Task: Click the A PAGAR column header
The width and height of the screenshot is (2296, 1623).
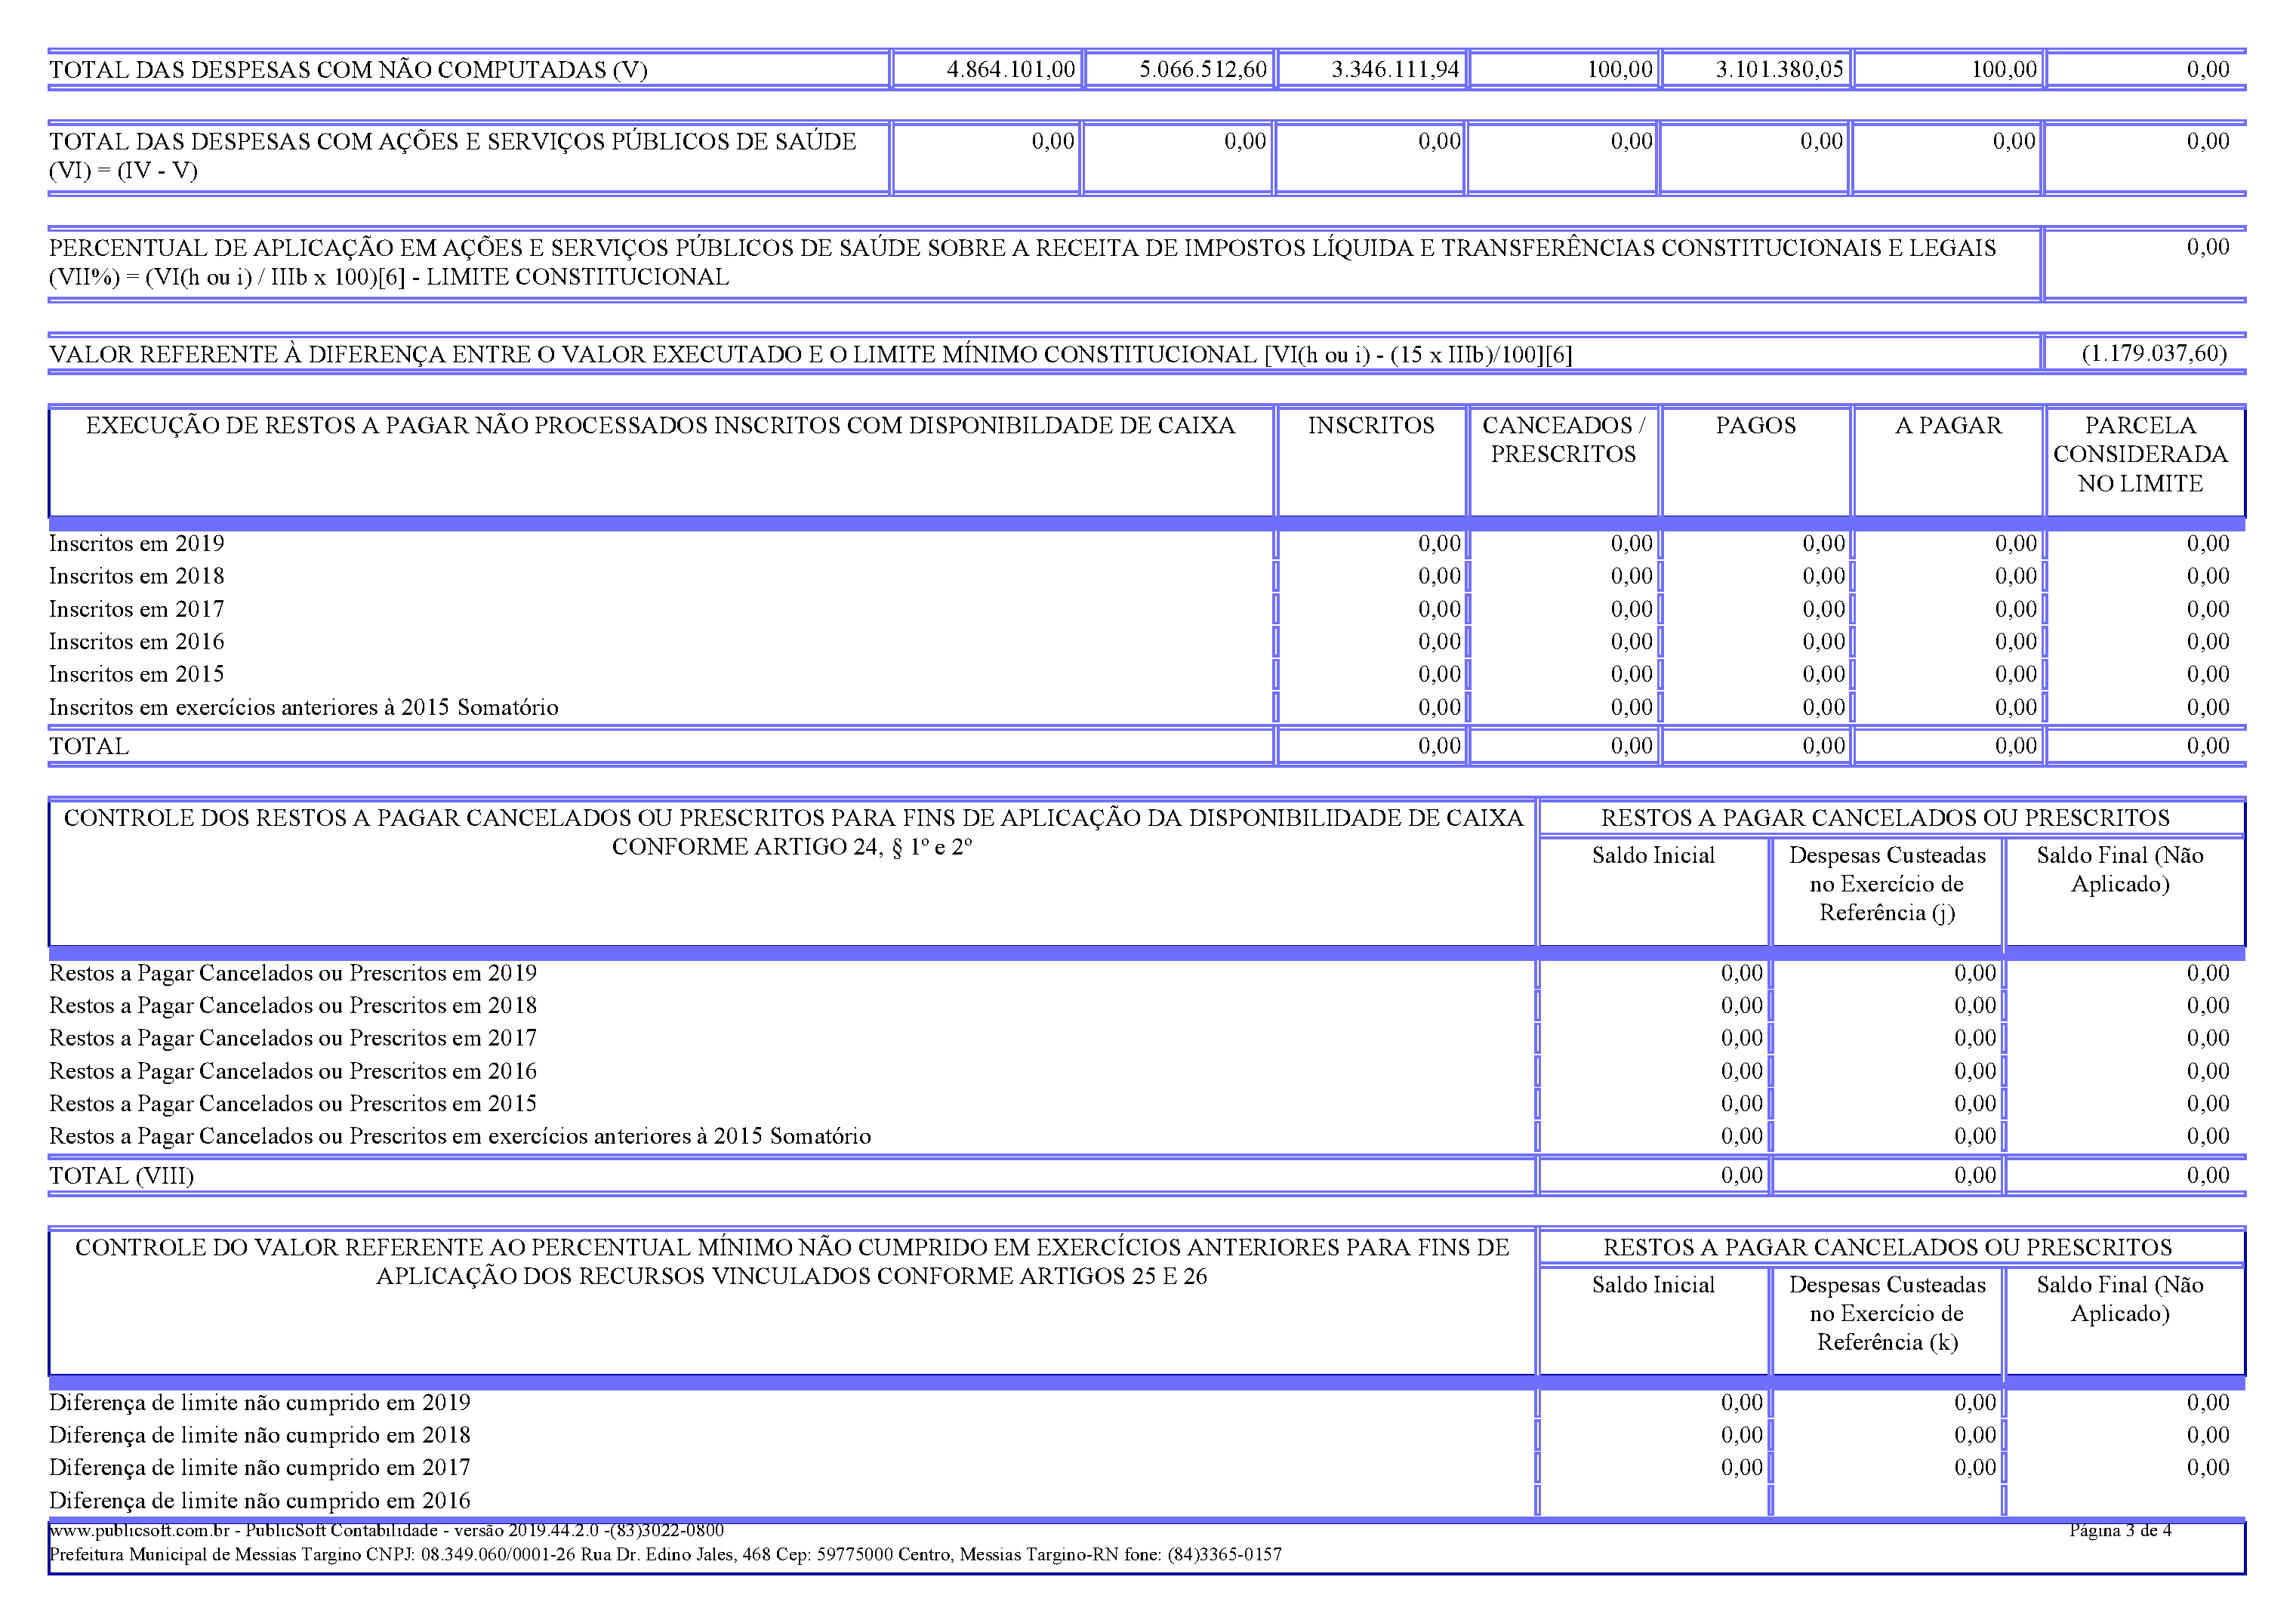Action: pos(1948,426)
